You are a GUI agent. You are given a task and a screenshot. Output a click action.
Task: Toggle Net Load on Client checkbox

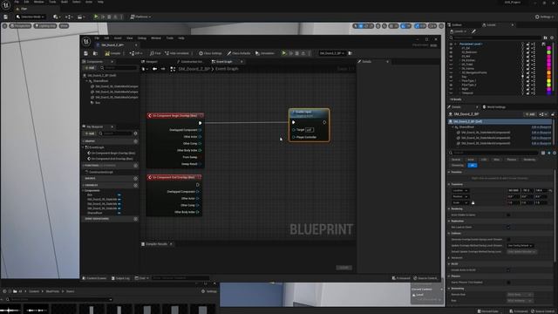pyautogui.click(x=508, y=227)
